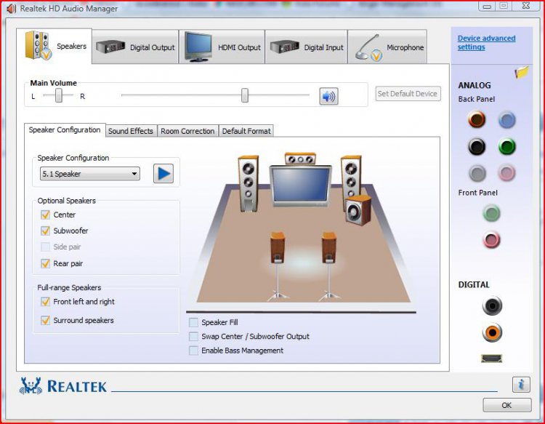Viewport: 545px width, 424px height.
Task: Click the blue back panel audio jack
Action: coord(506,120)
